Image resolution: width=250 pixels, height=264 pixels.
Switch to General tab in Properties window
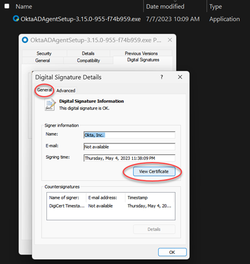coord(42,60)
